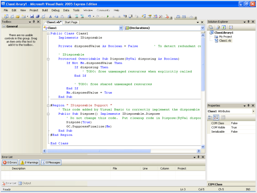The width and height of the screenshot is (257, 193).
Task: Collapse the General group in Toolbox
Action: click(4, 27)
